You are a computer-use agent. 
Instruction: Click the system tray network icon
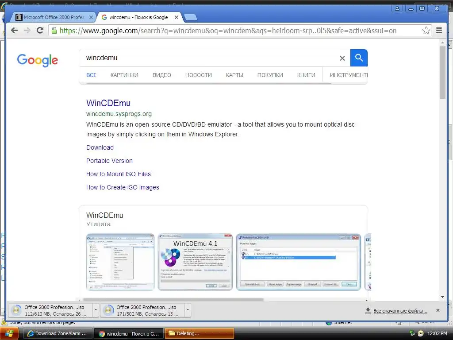tap(412, 333)
